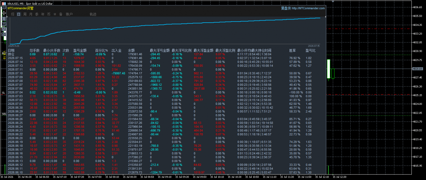Click the overlapping windows restore icon
426x180 pixels.
point(4,34)
